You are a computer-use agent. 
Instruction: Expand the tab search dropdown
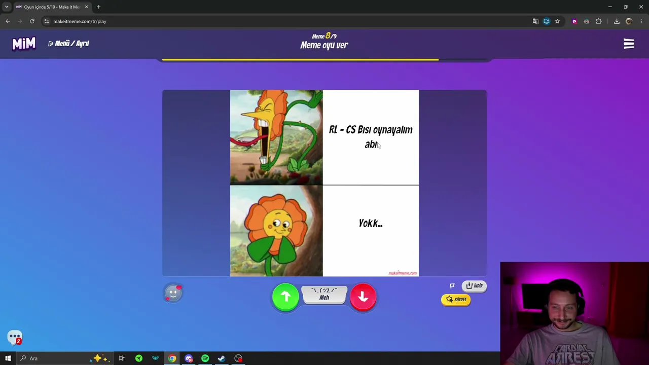click(x=7, y=7)
